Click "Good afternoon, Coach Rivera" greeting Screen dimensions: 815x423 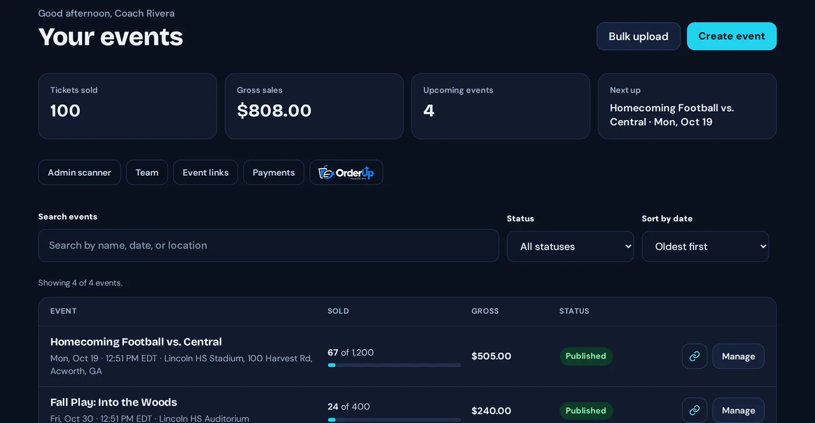(x=107, y=13)
